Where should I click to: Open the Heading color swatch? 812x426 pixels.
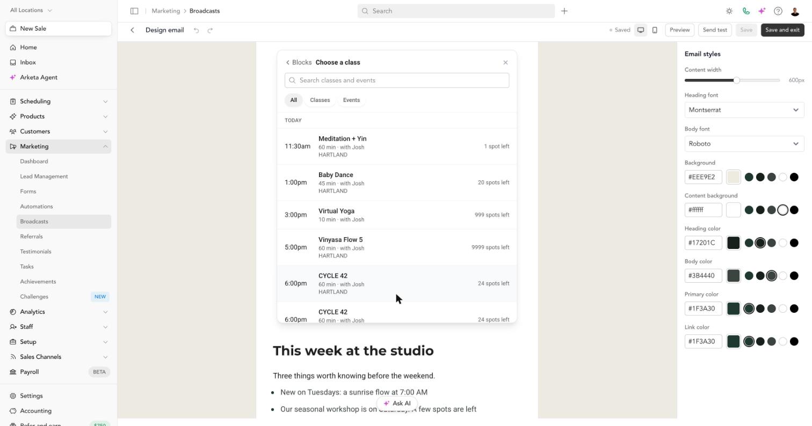[734, 243]
